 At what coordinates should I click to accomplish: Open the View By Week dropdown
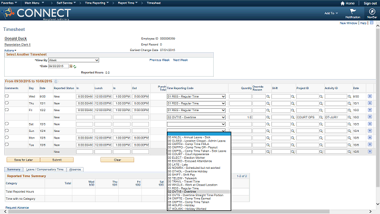coord(74,60)
